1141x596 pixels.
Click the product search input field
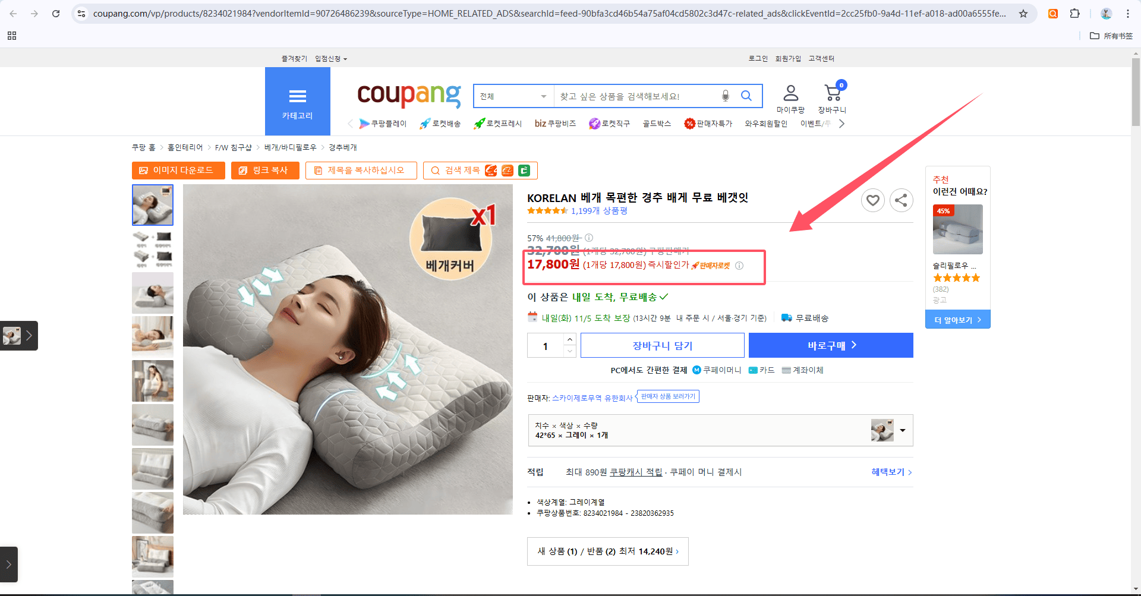[637, 96]
